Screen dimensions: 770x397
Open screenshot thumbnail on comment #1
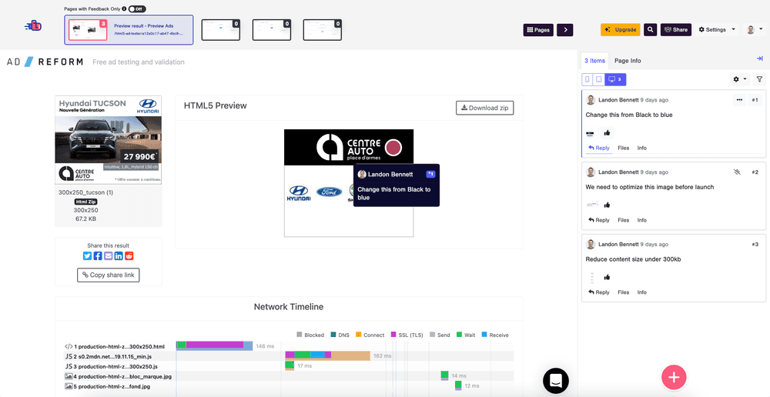click(591, 133)
